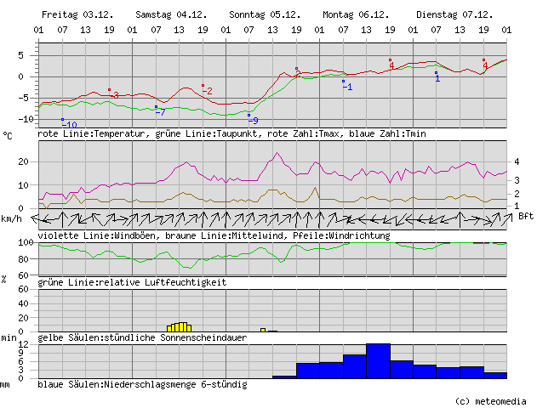Click the temperature legend text 'rote Linie:Temperatur'

pos(89,134)
